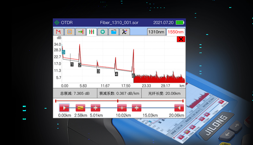The width and height of the screenshot is (253, 145).
Task: Switch to the 1550nm wavelength
Action: click(x=176, y=32)
